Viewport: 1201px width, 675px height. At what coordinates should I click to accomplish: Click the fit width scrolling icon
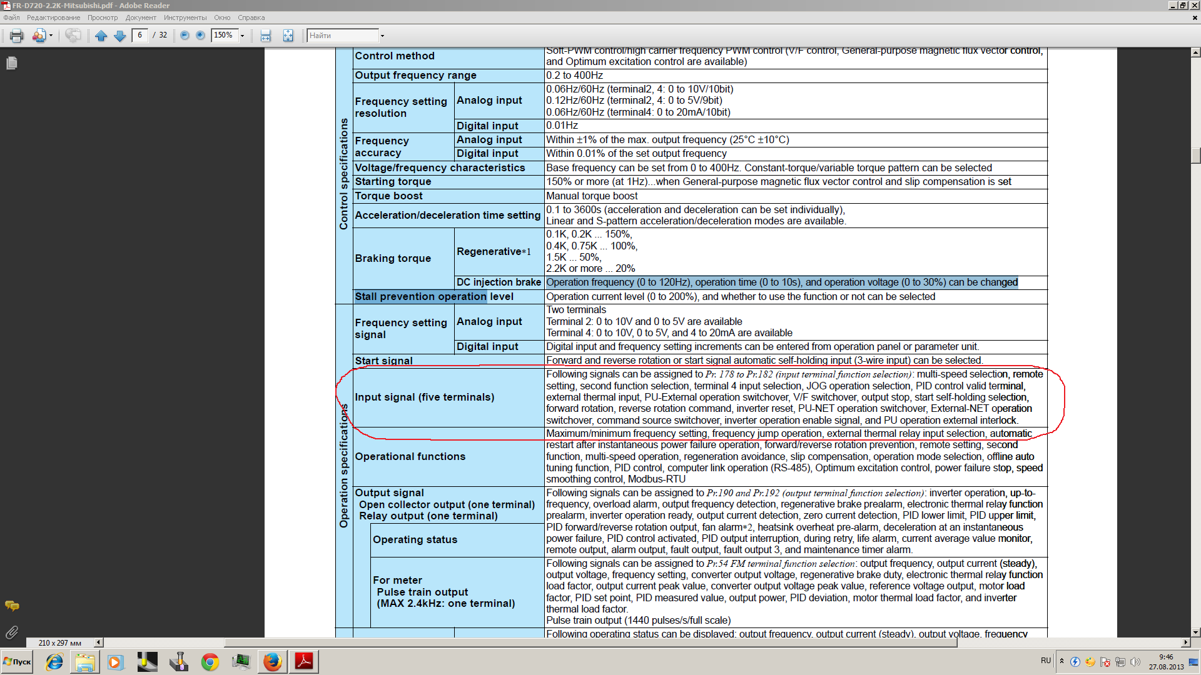(266, 36)
